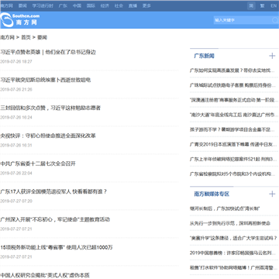Open 国际 in top navigation
279x279 pixels.
pyautogui.click(x=91, y=5)
